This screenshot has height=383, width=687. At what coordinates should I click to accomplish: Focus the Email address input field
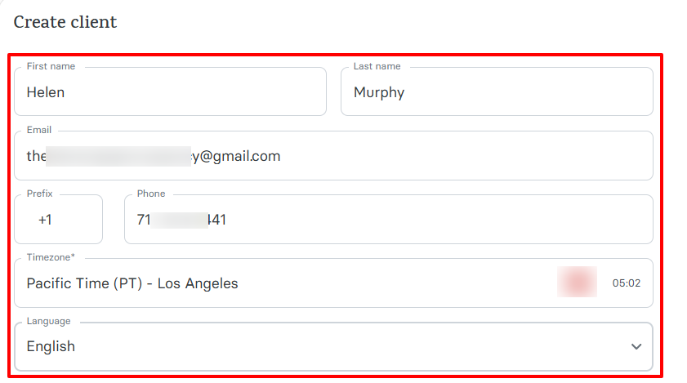[x=333, y=156]
